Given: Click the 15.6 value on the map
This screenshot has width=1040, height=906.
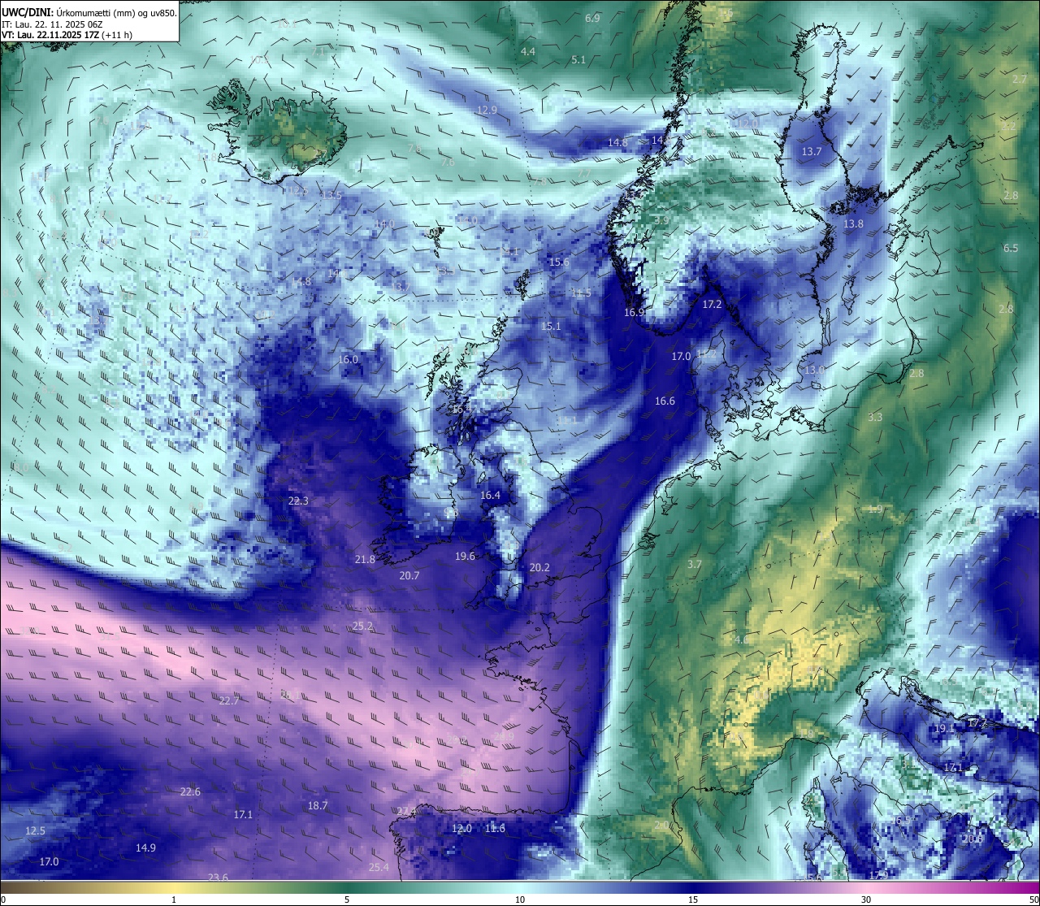Looking at the screenshot, I should tap(559, 262).
